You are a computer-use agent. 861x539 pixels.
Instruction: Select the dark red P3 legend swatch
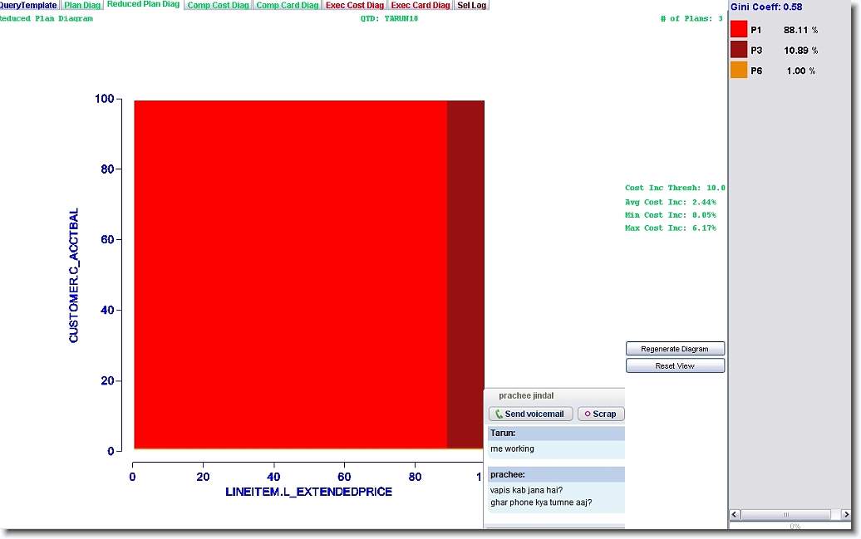click(x=739, y=50)
